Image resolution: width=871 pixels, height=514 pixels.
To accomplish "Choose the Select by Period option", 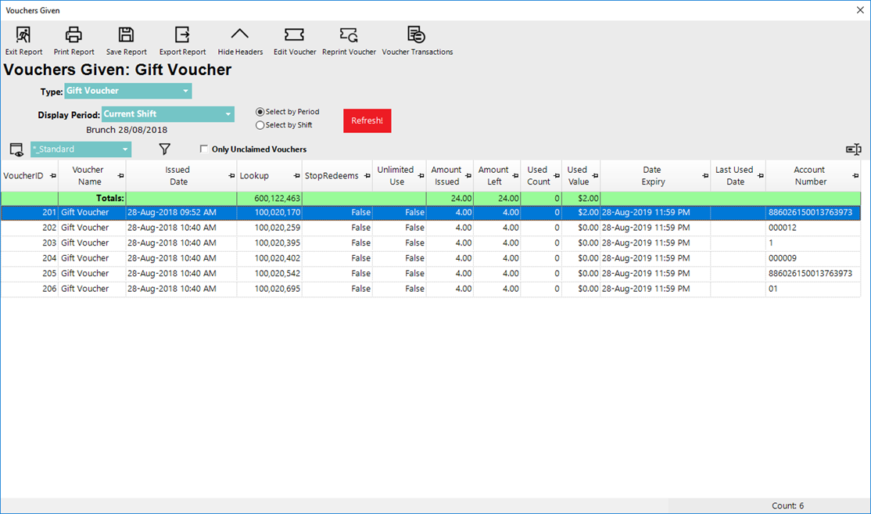I will click(260, 112).
